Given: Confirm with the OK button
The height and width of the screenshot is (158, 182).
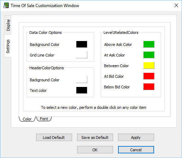Looking at the screenshot, I should coord(95,150).
